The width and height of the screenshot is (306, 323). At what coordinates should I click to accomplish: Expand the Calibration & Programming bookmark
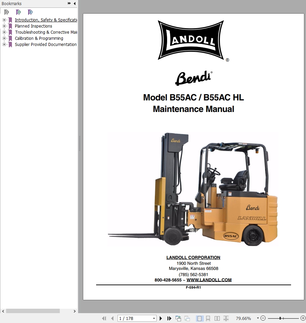point(4,38)
